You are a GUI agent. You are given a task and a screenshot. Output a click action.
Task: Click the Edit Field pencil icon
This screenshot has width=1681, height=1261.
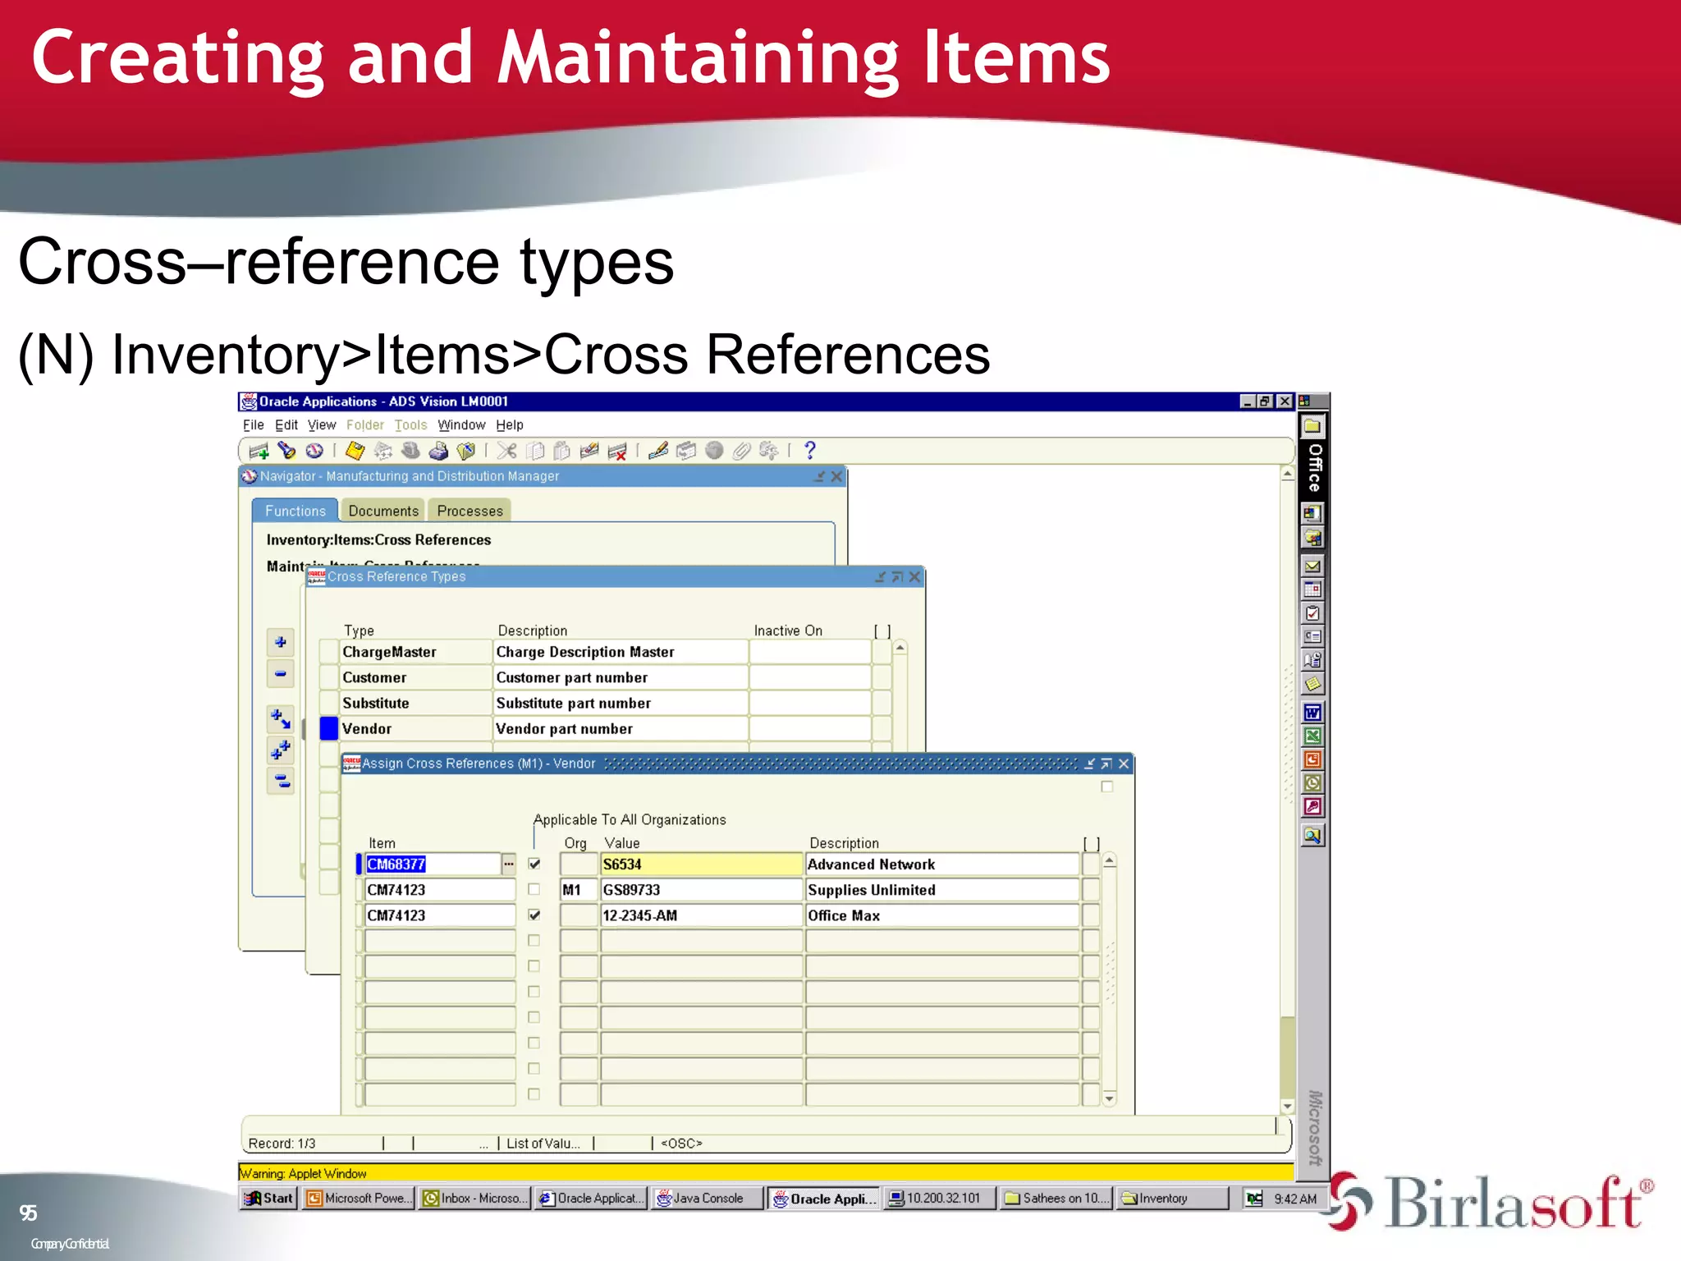pos(657,451)
